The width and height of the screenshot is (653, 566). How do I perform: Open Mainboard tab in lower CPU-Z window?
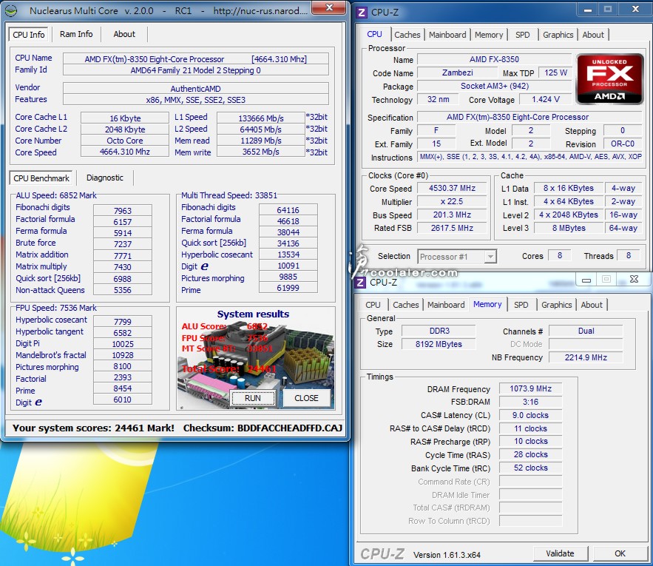tap(446, 305)
